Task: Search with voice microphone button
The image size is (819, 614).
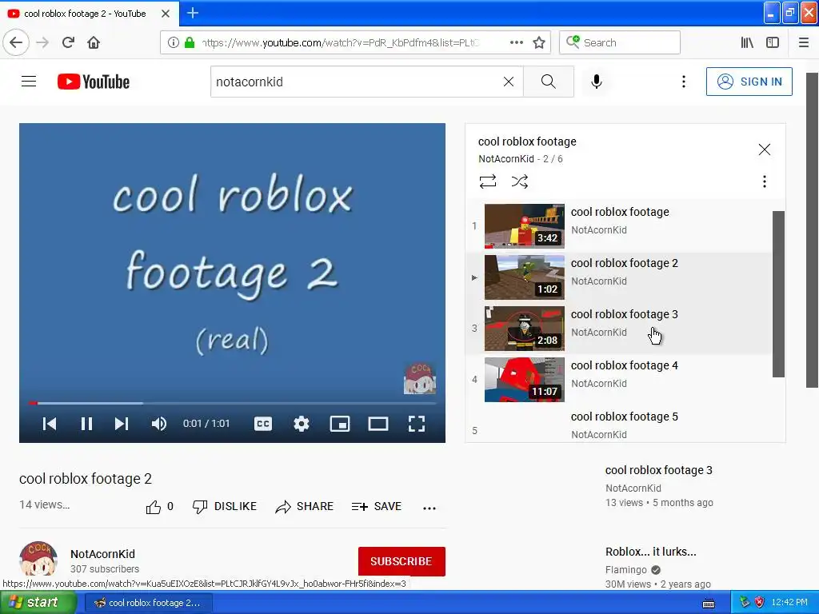Action: [x=597, y=82]
